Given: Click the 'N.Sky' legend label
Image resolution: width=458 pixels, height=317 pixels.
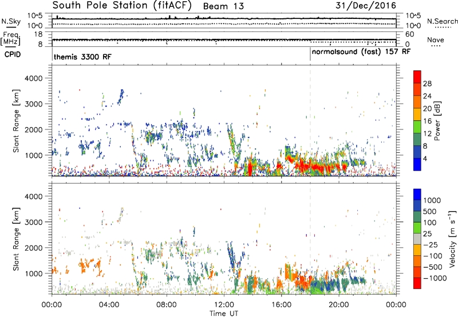Looking at the screenshot, I should tap(11, 21).
